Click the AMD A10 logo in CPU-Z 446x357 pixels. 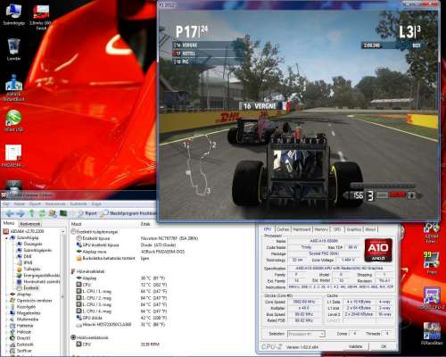click(378, 250)
